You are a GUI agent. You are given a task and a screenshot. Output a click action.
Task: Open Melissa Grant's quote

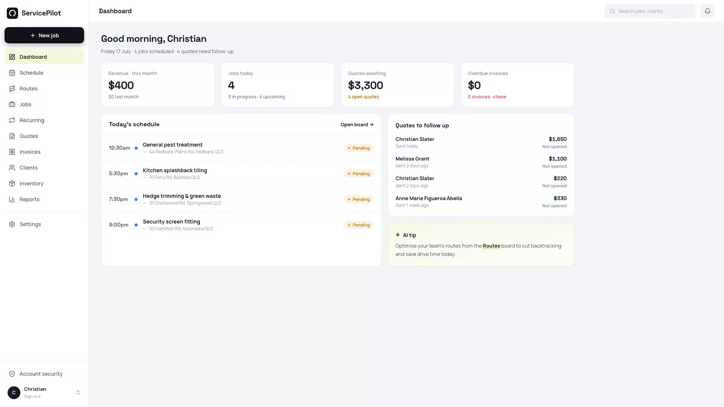pyautogui.click(x=481, y=162)
